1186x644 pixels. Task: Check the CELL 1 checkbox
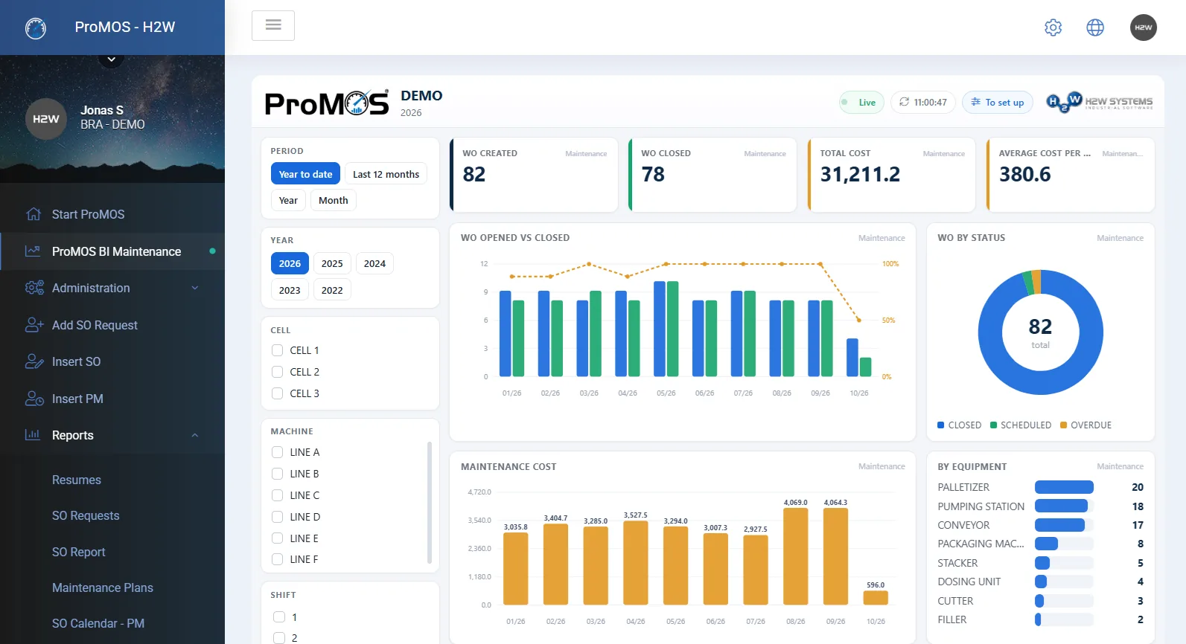(x=277, y=350)
